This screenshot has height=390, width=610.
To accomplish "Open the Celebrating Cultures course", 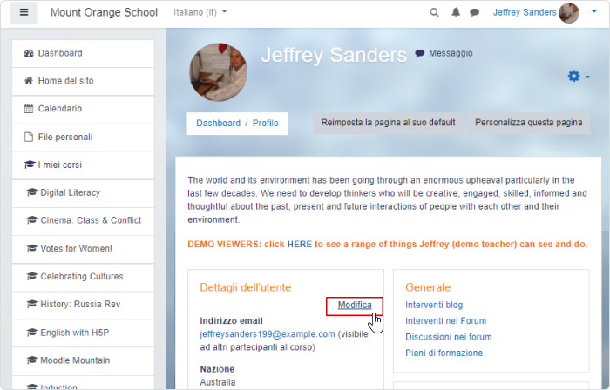I will coord(83,277).
